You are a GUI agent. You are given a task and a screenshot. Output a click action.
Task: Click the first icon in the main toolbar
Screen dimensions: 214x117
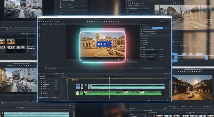pos(39,22)
